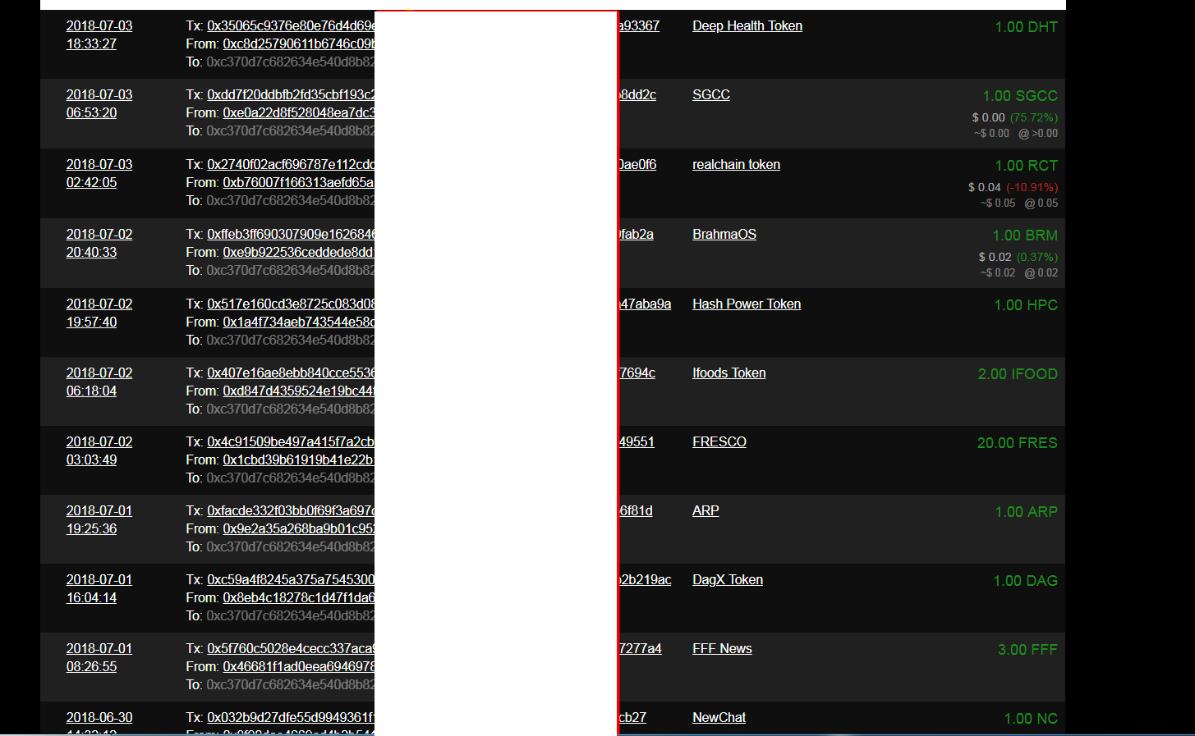Open the Tx hash starting 0xc59a4f8245
Screen dimensions: 1195x736
coord(291,580)
